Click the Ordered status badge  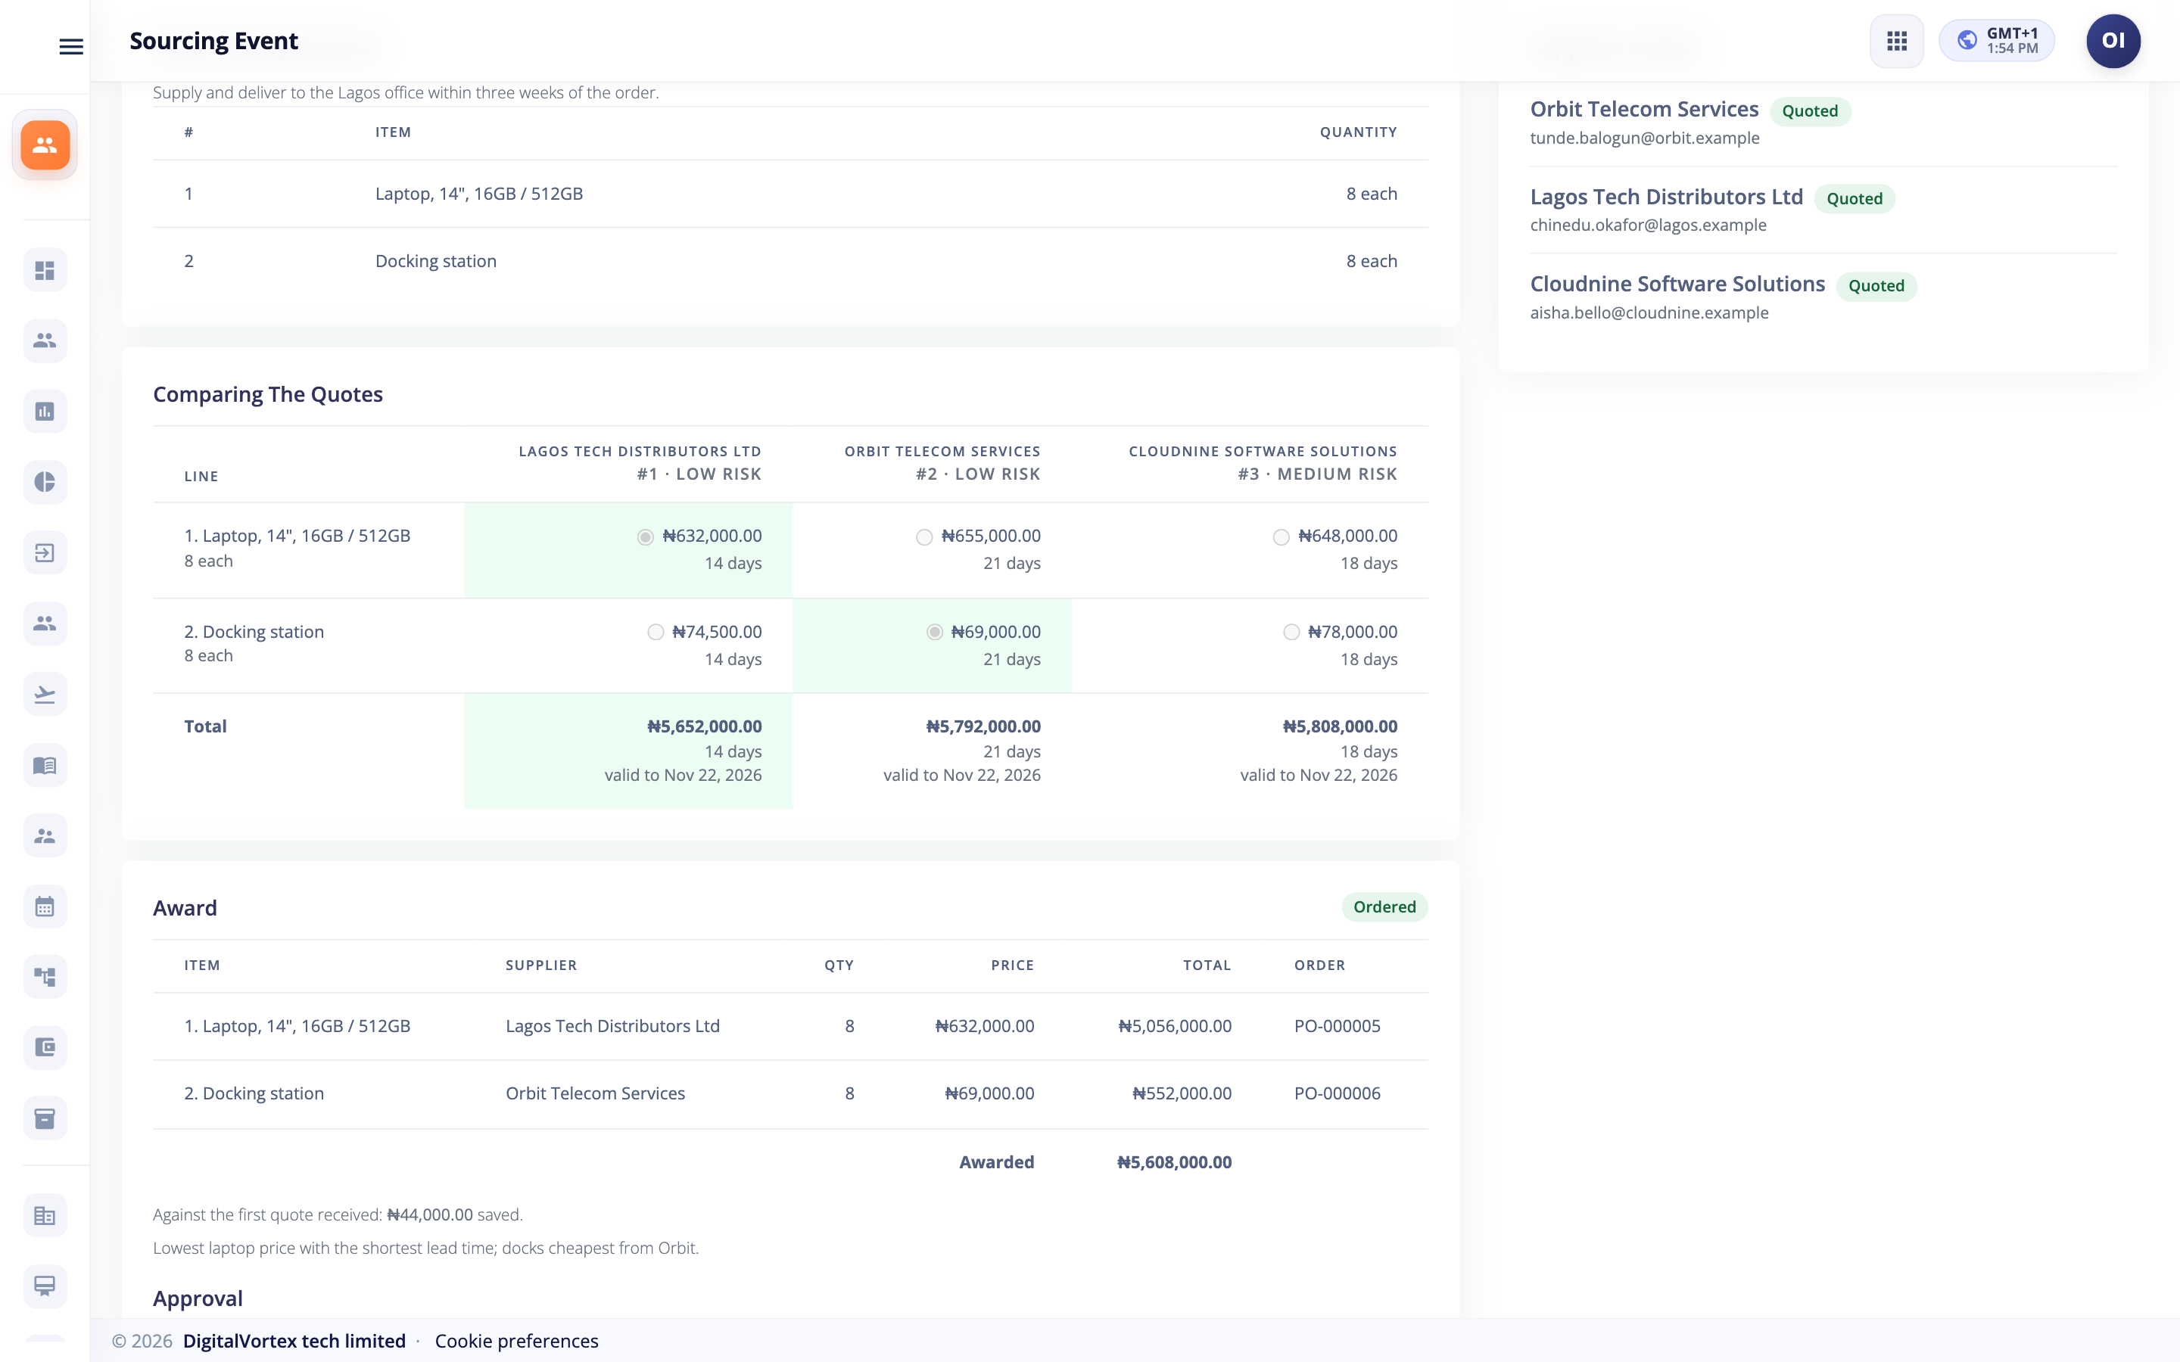1384,907
